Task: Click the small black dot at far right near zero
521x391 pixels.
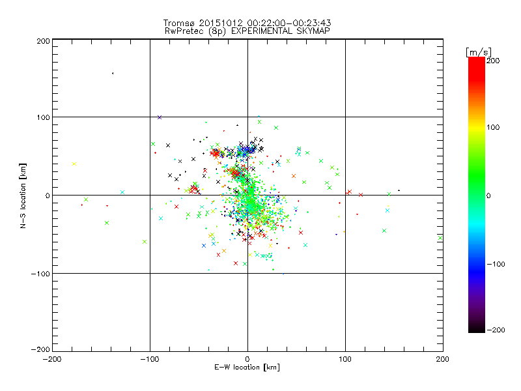Action: pyautogui.click(x=399, y=190)
